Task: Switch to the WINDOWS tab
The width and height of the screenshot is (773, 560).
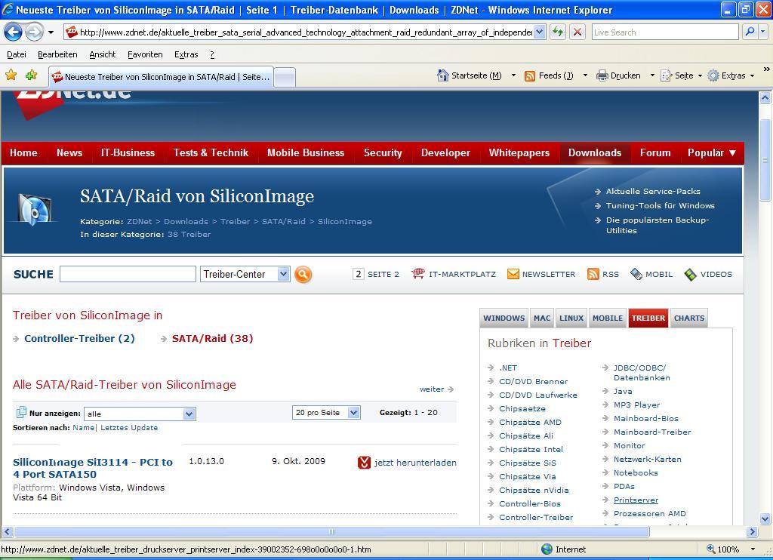Action: (504, 318)
